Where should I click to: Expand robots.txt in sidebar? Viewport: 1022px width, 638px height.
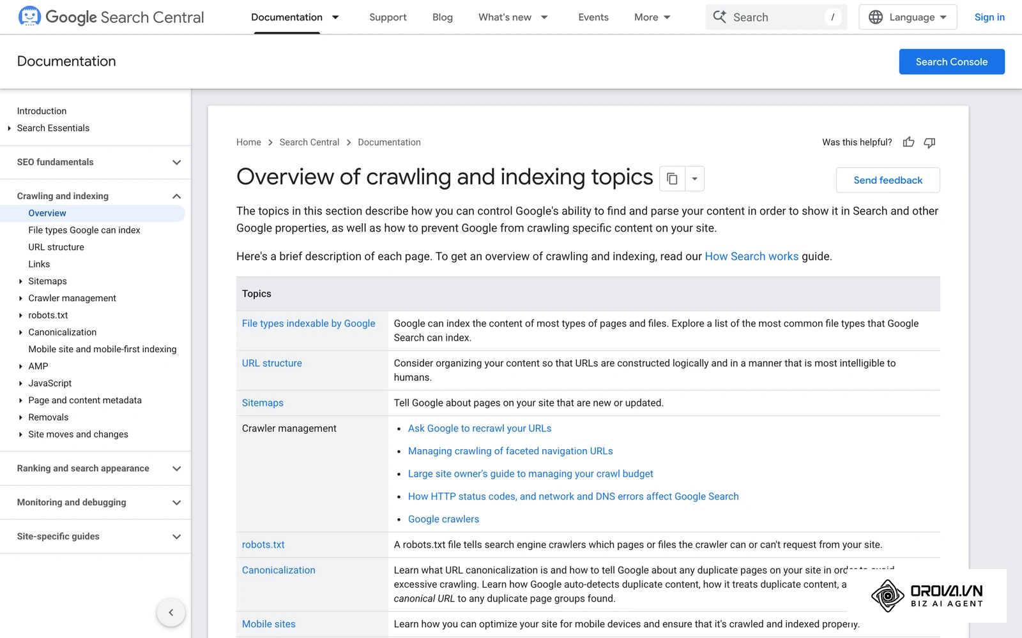(x=20, y=315)
